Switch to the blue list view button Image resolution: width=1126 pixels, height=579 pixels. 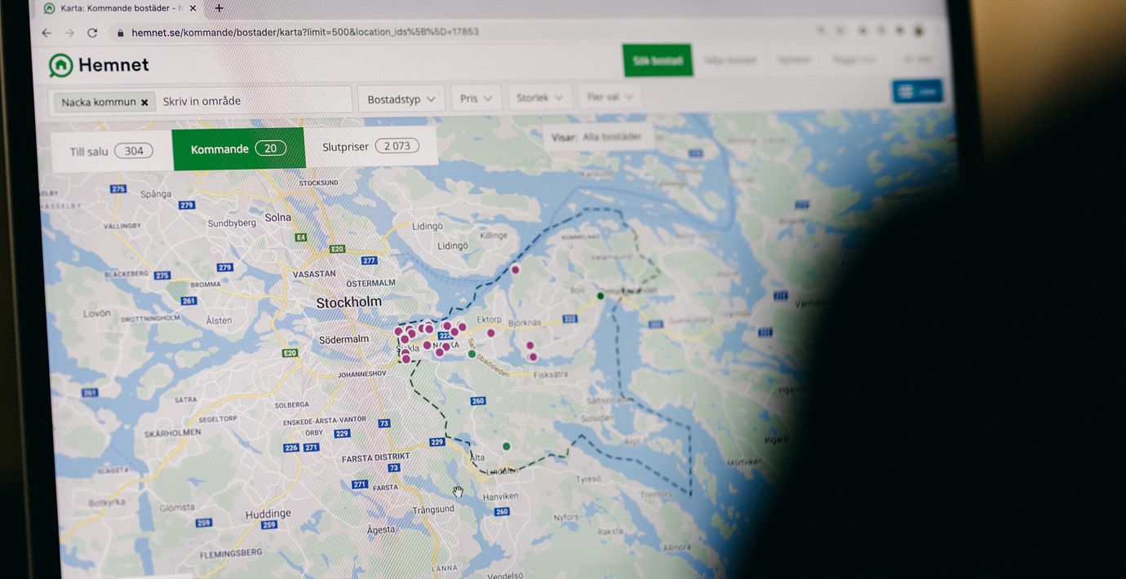pos(917,91)
